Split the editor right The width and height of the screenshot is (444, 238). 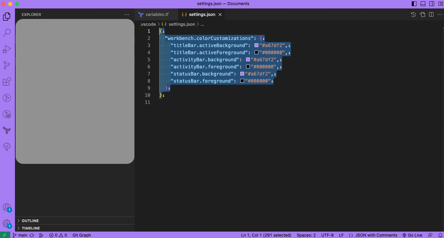431,15
